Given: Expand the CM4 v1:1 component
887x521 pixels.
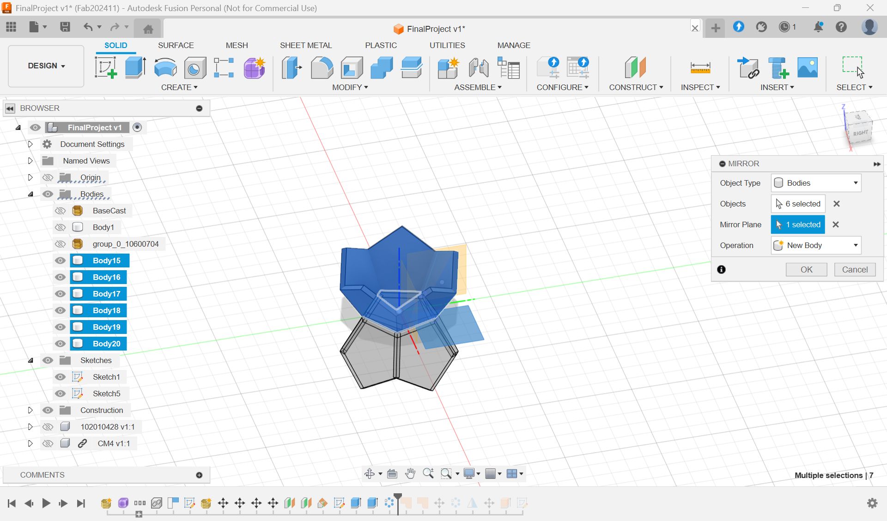Looking at the screenshot, I should (30, 443).
